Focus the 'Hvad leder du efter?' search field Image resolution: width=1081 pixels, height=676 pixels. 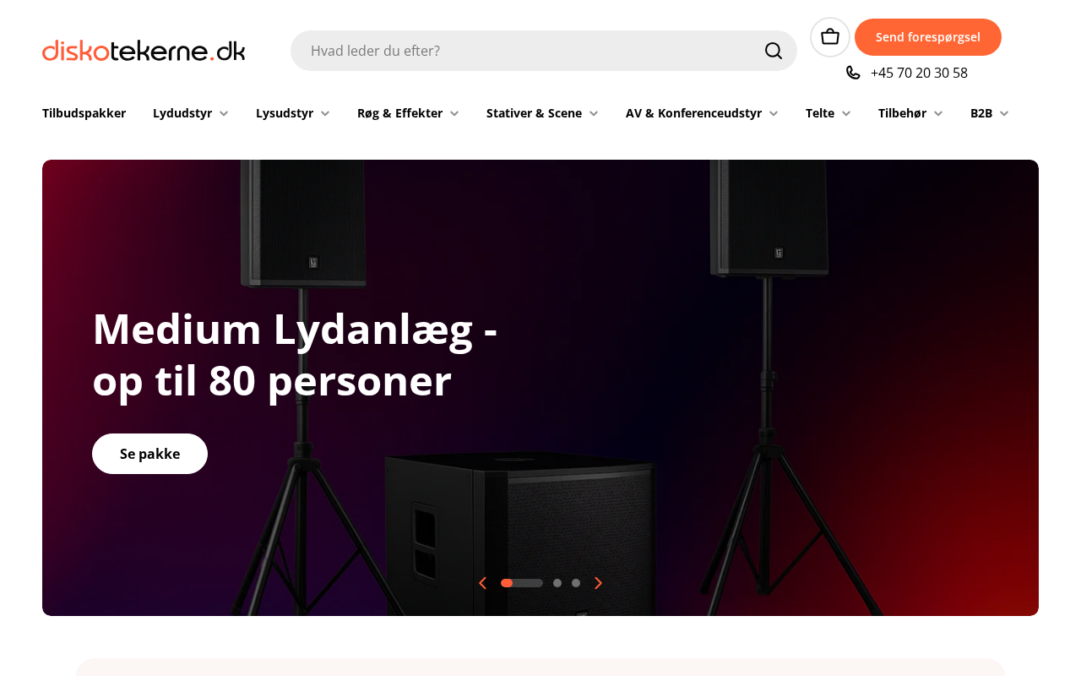(532, 51)
